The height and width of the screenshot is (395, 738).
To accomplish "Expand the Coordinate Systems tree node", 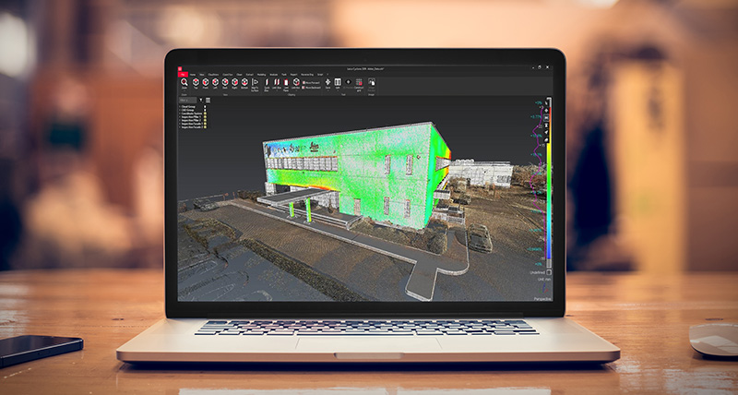I will [180, 114].
